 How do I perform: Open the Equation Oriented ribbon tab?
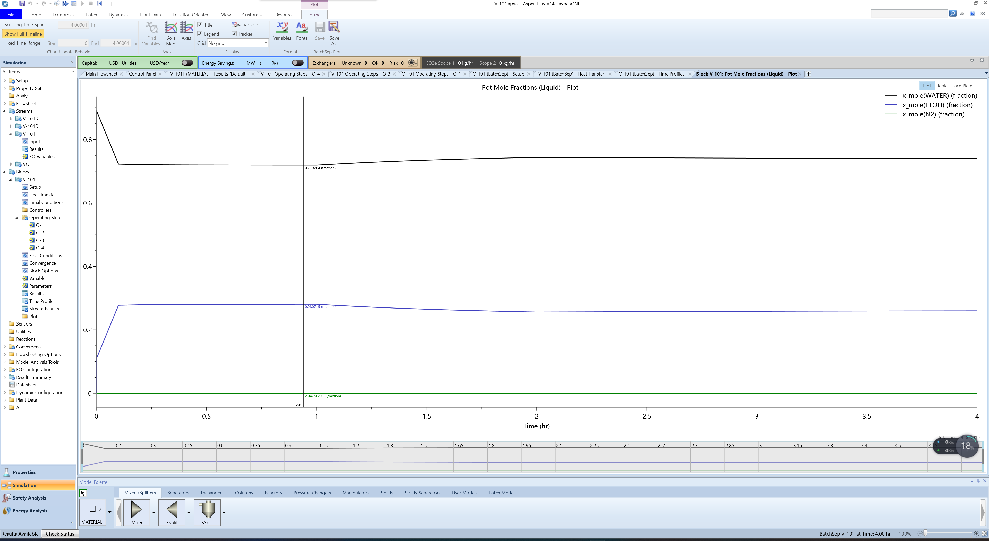[x=191, y=15]
